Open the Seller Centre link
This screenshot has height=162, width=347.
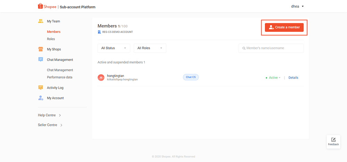point(47,125)
